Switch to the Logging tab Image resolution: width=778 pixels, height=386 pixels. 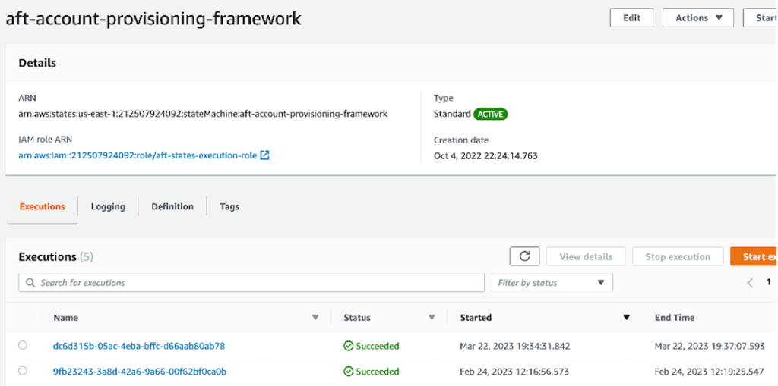click(108, 206)
